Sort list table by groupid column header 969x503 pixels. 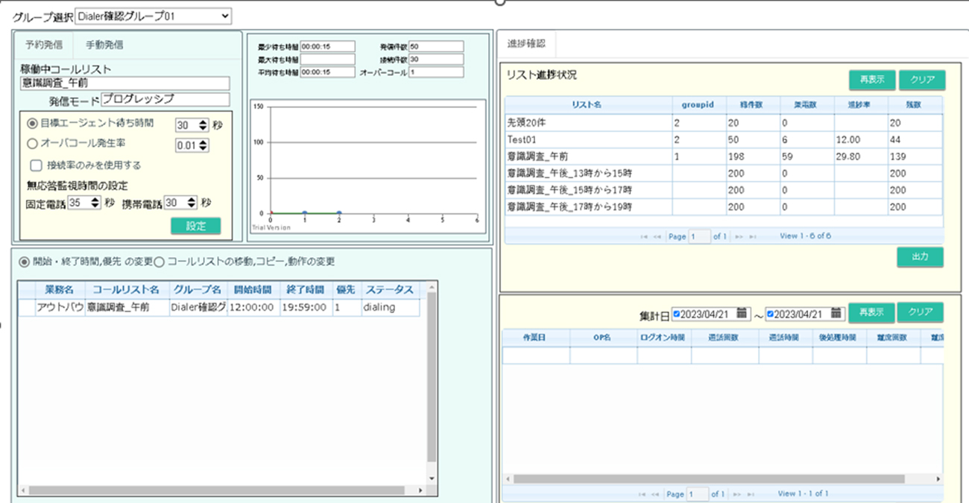tap(698, 104)
